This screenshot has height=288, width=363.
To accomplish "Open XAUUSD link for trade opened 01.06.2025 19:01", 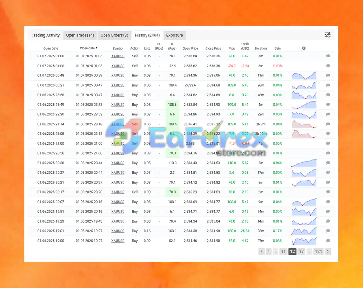I will [x=118, y=231].
